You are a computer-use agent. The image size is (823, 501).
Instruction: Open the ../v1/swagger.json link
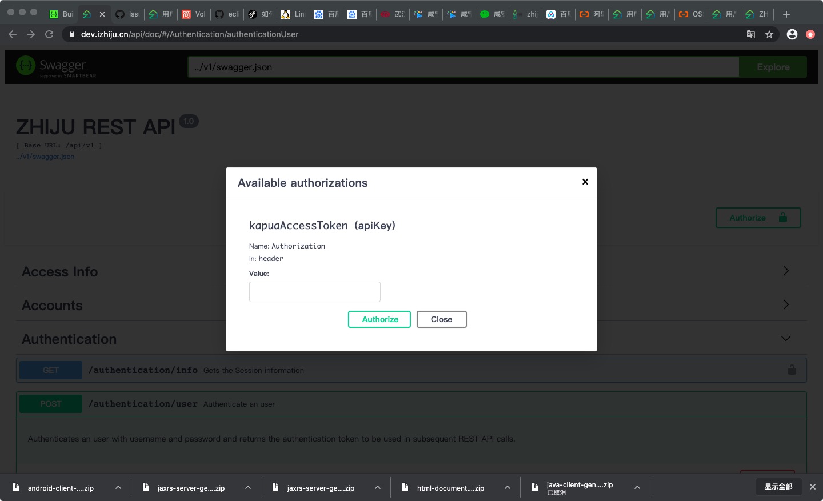click(x=45, y=157)
